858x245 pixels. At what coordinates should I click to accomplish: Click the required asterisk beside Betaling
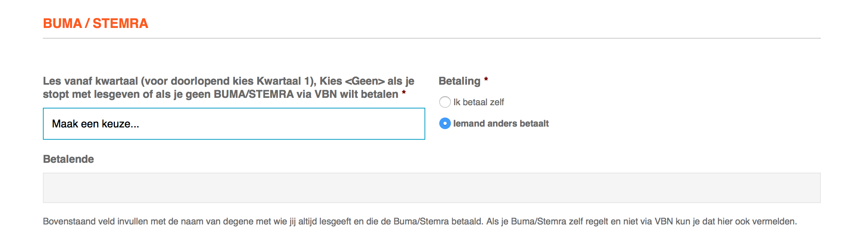click(486, 79)
